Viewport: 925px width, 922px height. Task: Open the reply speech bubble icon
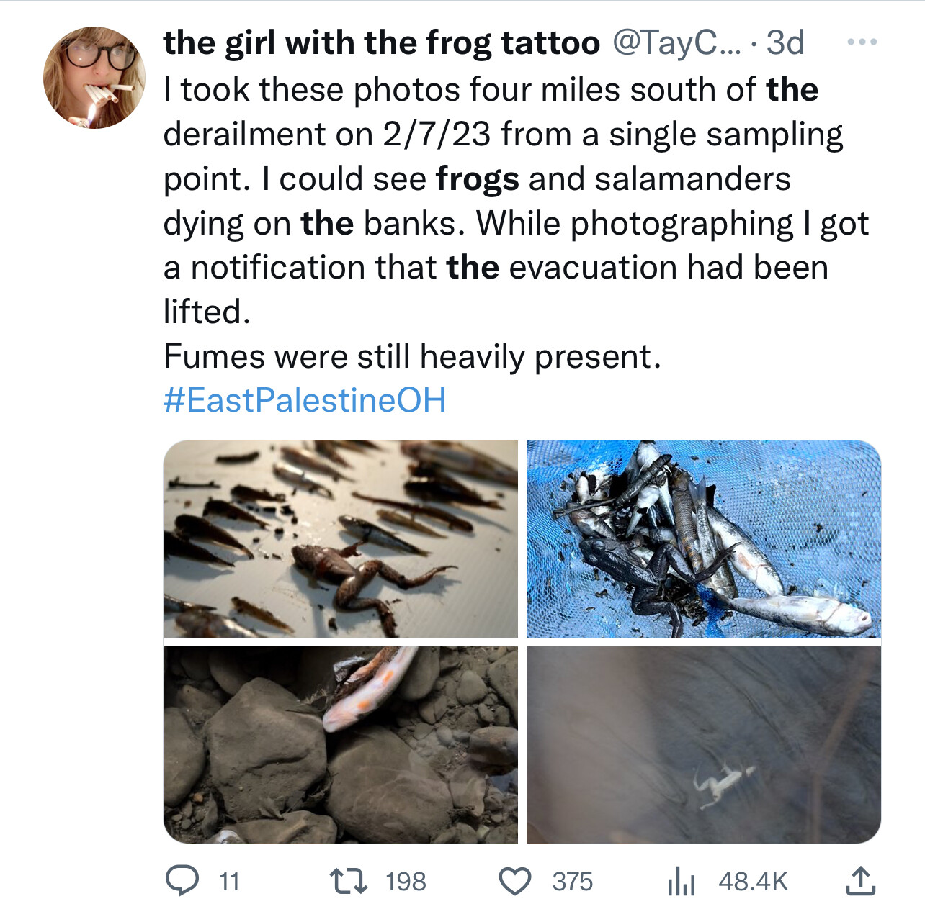[182, 881]
